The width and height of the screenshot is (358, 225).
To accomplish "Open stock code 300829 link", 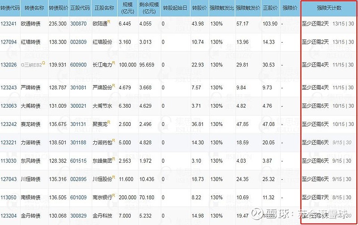I will pos(78,216).
